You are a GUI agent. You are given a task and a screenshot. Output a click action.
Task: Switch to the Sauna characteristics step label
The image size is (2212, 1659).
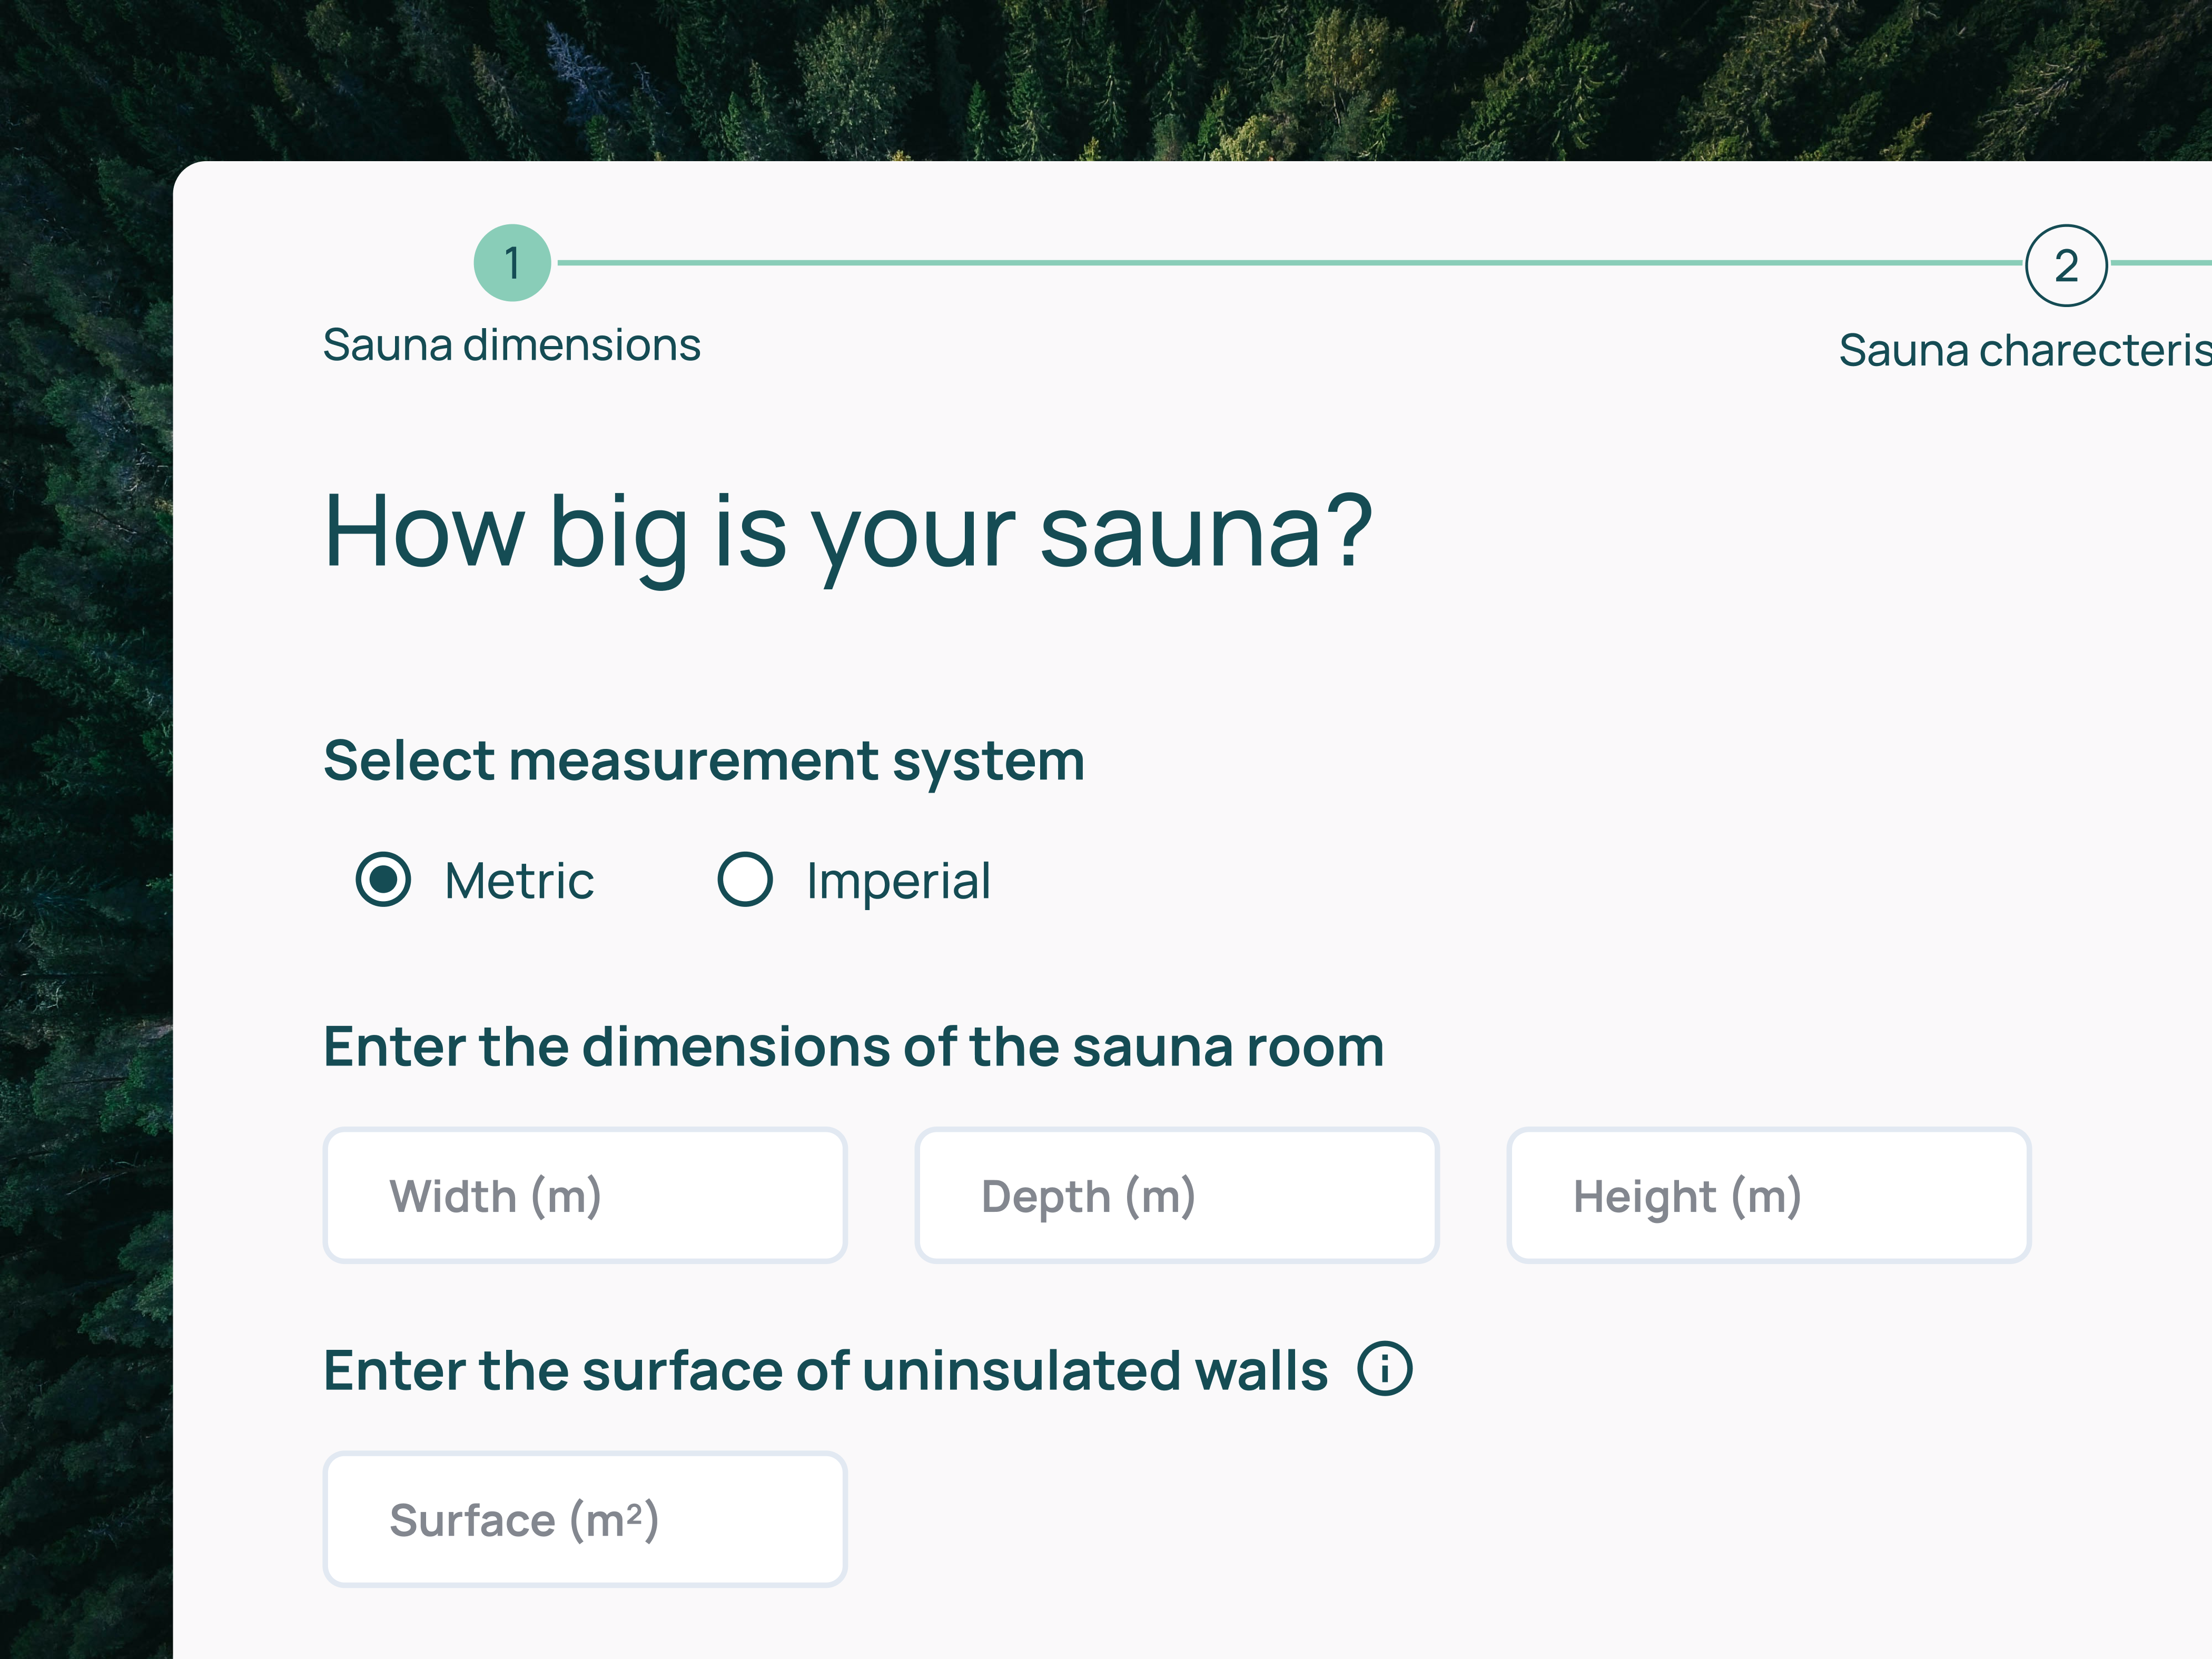click(2024, 351)
